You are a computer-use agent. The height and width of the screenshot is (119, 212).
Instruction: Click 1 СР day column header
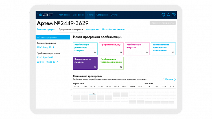pos(148,87)
